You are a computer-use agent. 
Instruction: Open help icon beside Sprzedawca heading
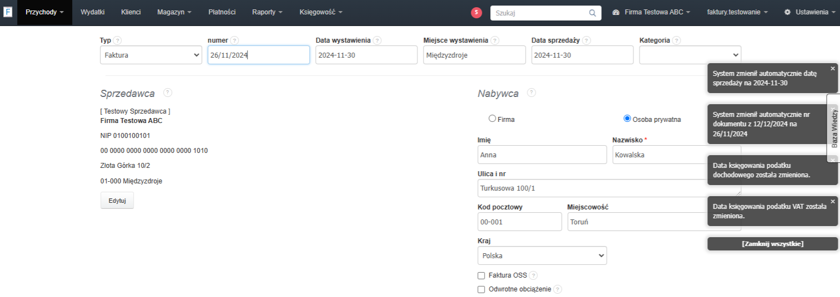[168, 93]
